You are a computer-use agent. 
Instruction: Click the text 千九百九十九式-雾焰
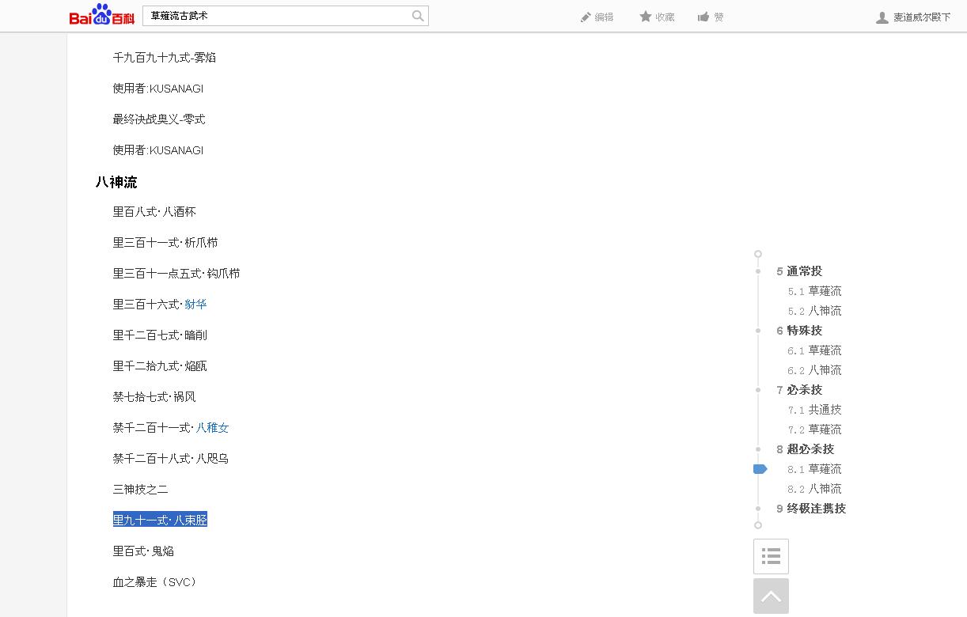pyautogui.click(x=165, y=58)
